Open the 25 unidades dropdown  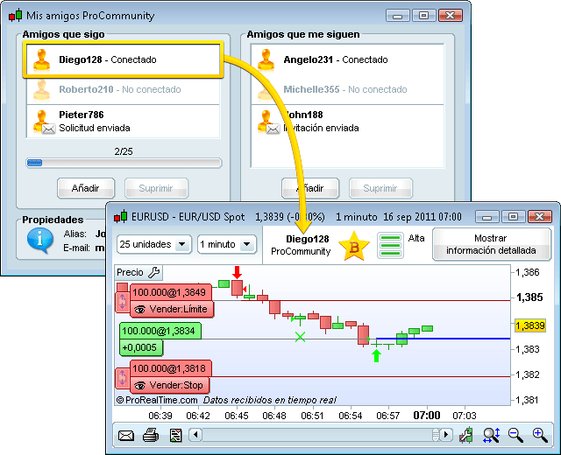click(154, 244)
